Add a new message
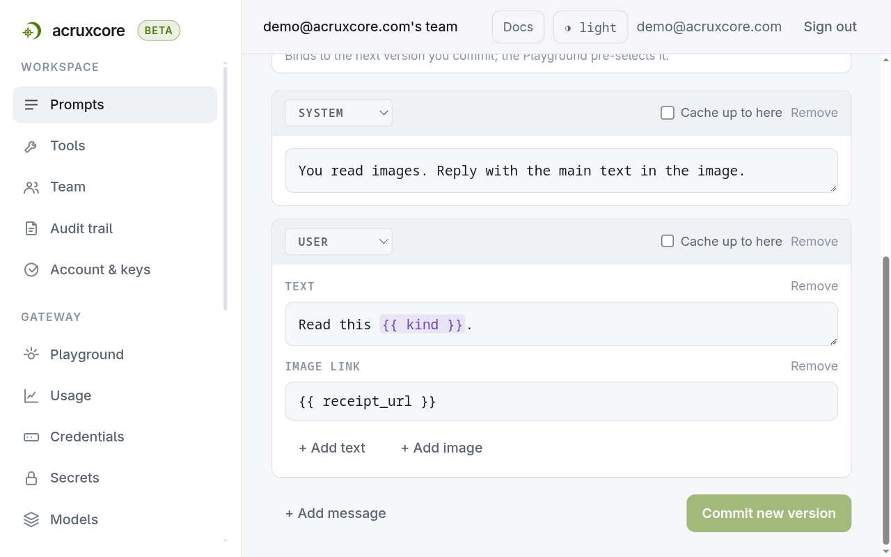The height and width of the screenshot is (557, 891). pyautogui.click(x=336, y=513)
